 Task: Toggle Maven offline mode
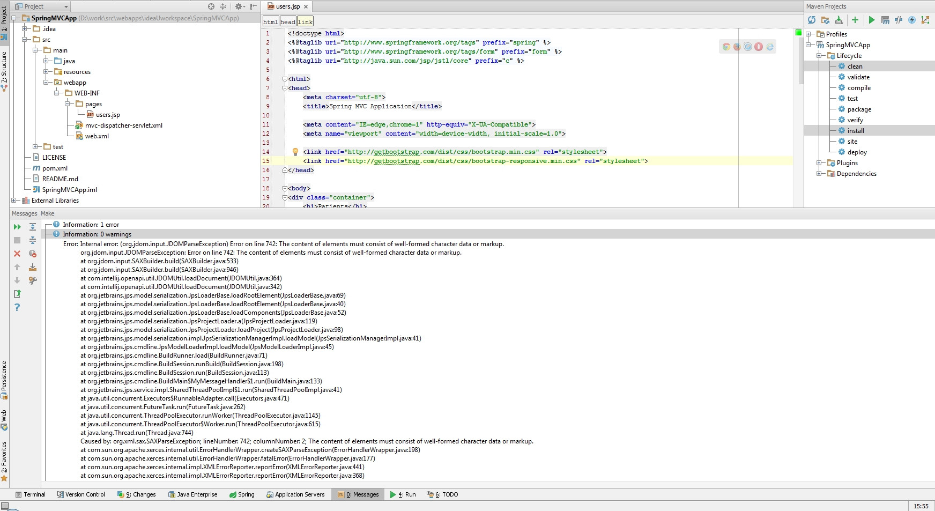click(899, 20)
